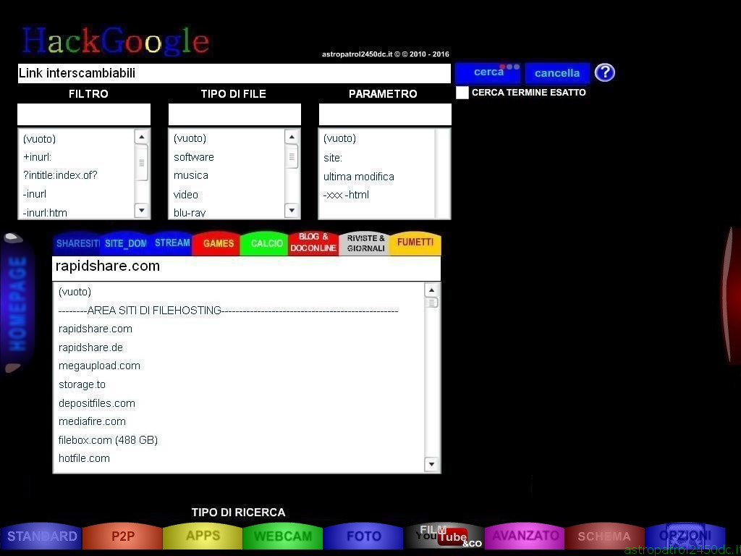
Task: Open the RIVISTE & GIORNALI tab
Action: click(x=365, y=243)
